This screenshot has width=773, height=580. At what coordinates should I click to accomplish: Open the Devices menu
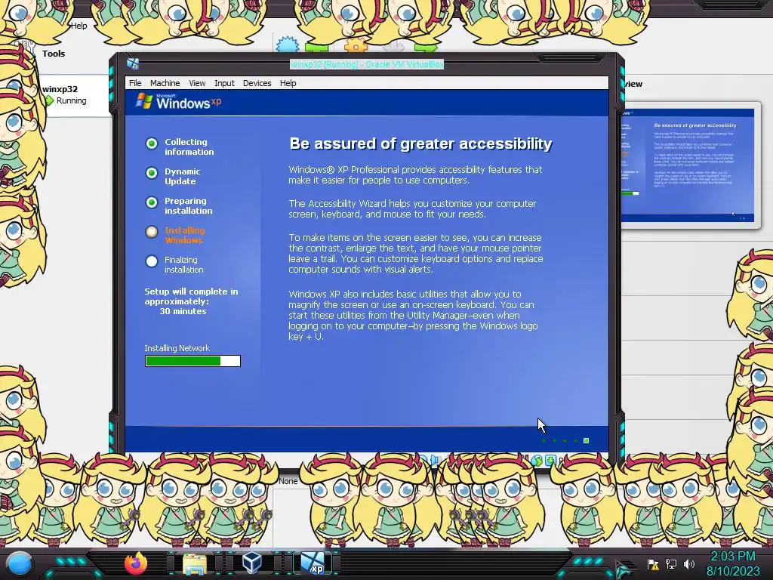pyautogui.click(x=257, y=83)
